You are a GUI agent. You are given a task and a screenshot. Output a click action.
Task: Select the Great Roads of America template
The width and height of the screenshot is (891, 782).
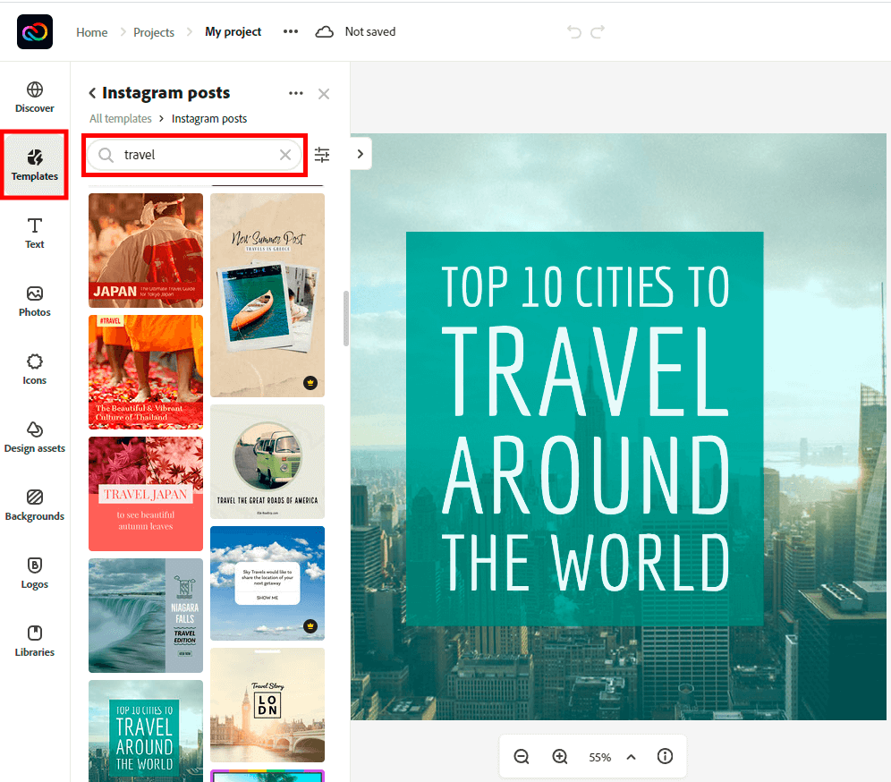point(267,462)
